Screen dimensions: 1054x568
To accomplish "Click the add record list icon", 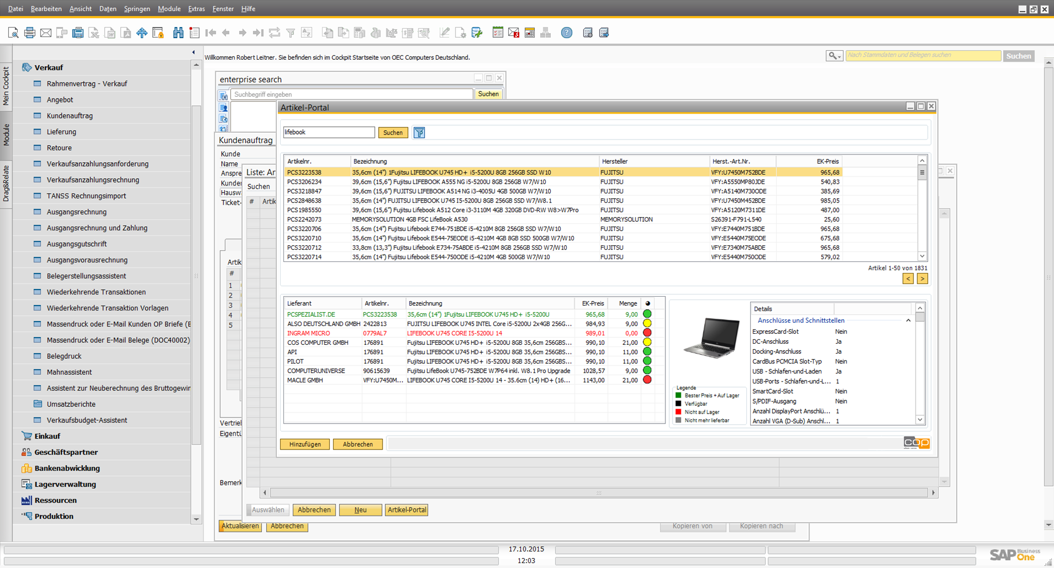I will (194, 33).
